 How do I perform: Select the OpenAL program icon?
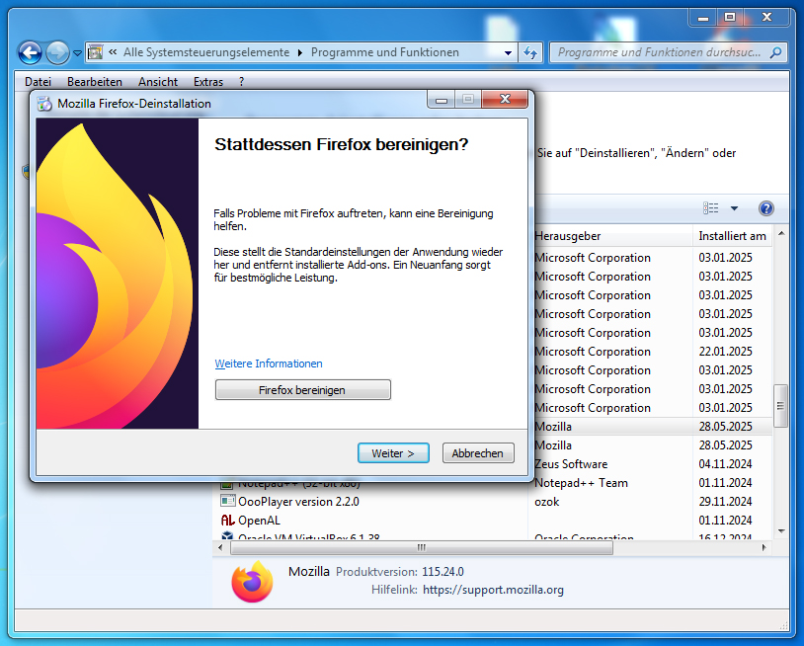(x=227, y=520)
